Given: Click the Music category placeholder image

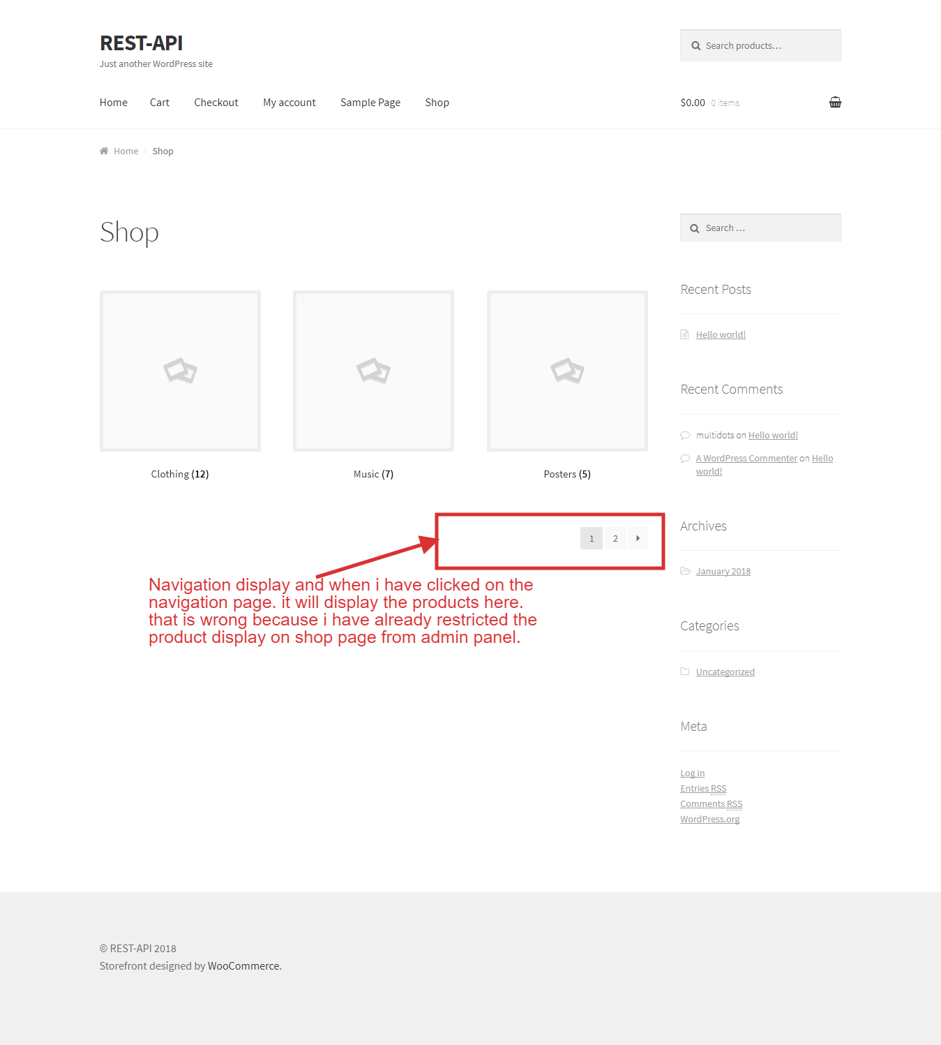Looking at the screenshot, I should coord(373,371).
